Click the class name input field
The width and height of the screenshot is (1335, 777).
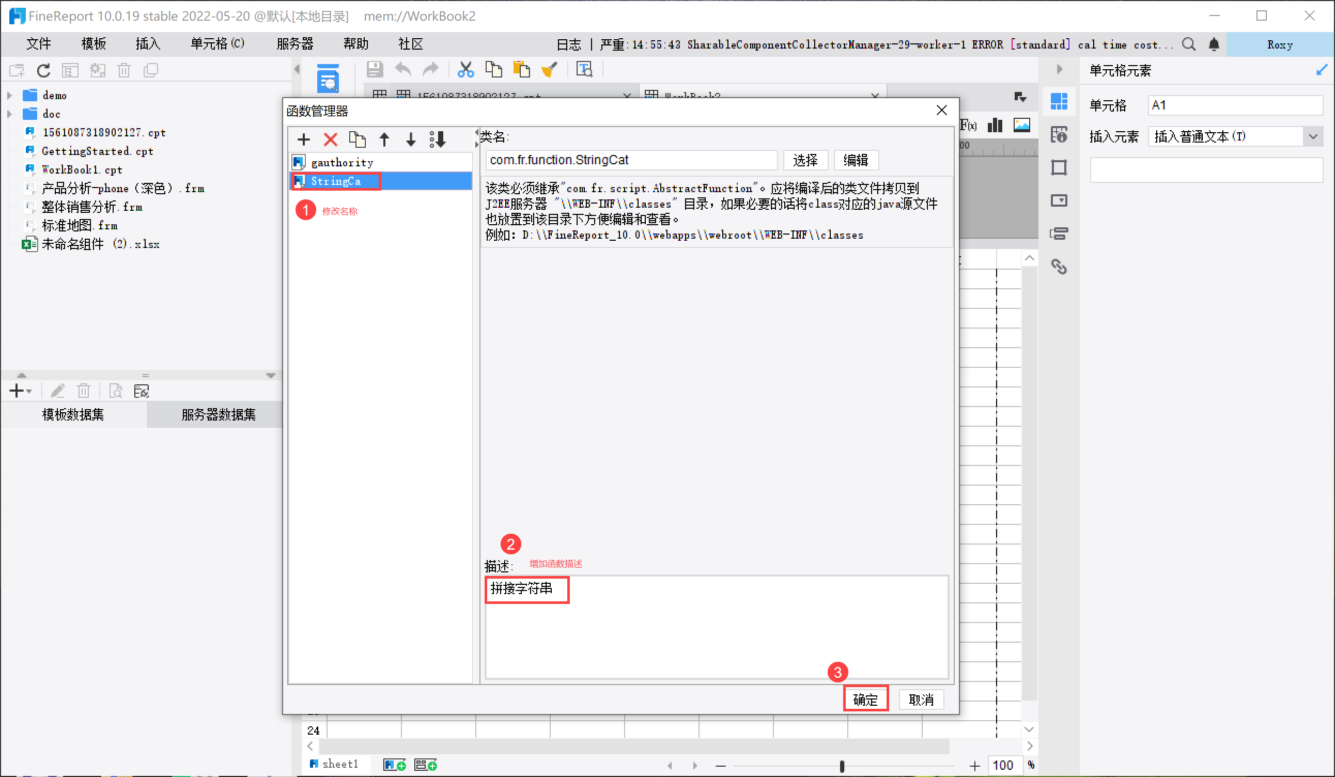click(630, 161)
